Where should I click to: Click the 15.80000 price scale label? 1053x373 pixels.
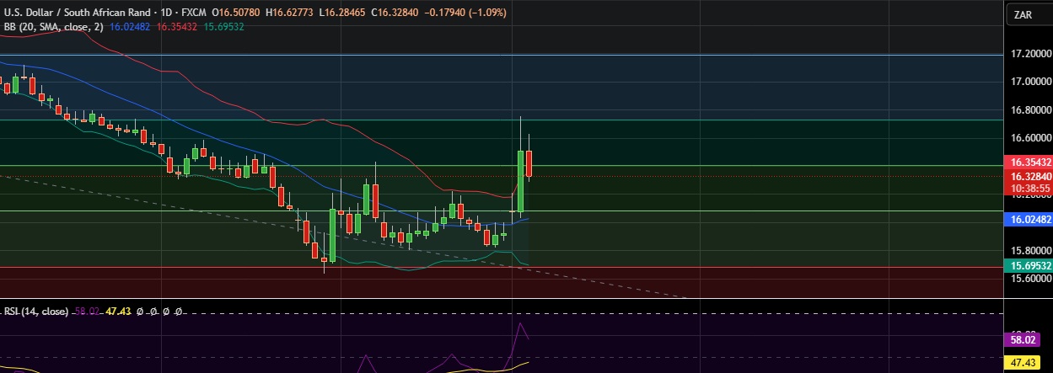coord(1031,251)
